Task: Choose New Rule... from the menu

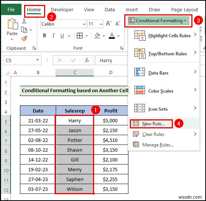Action: coord(164,123)
